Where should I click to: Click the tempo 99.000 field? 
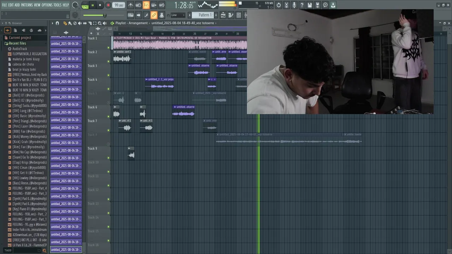coord(119,5)
